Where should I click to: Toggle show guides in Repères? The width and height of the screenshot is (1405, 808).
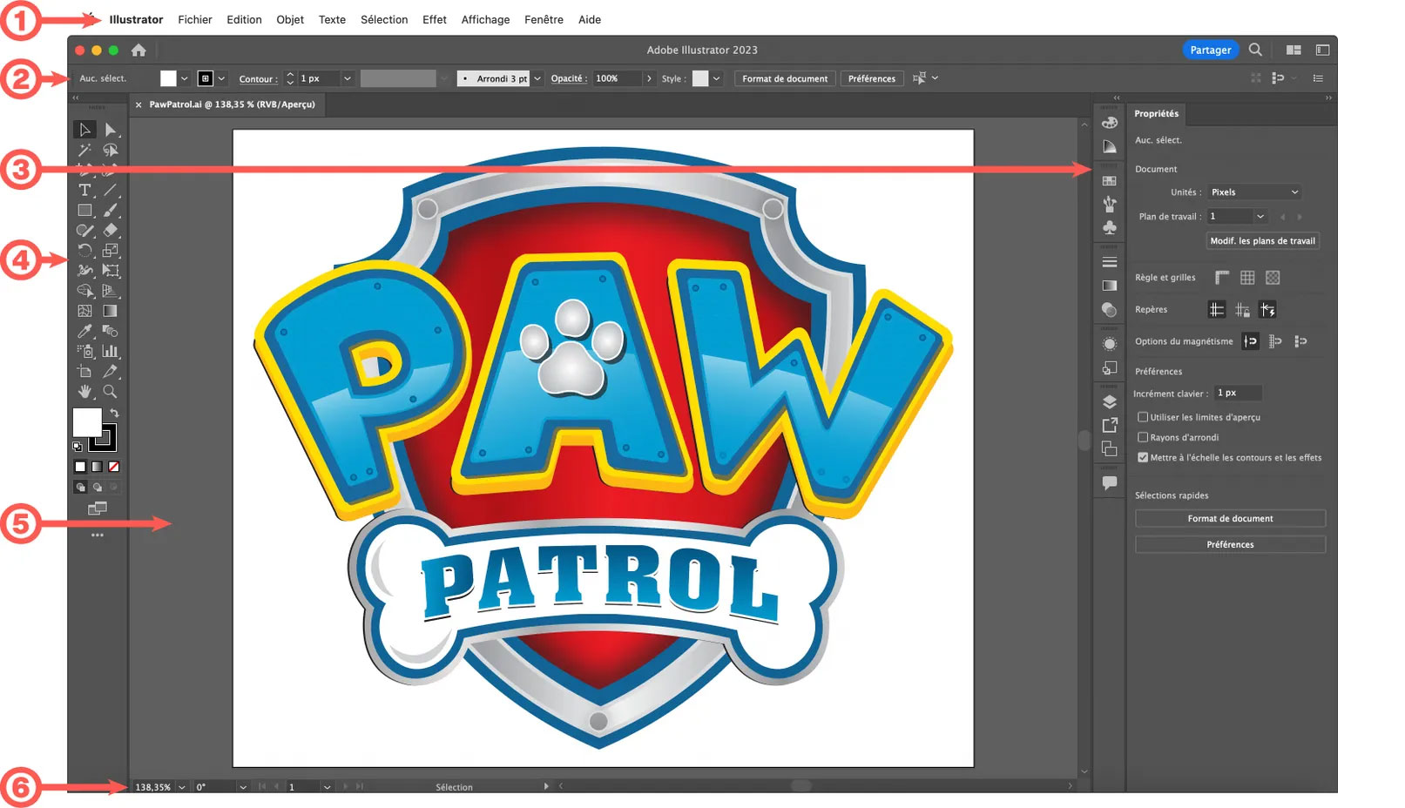point(1217,310)
